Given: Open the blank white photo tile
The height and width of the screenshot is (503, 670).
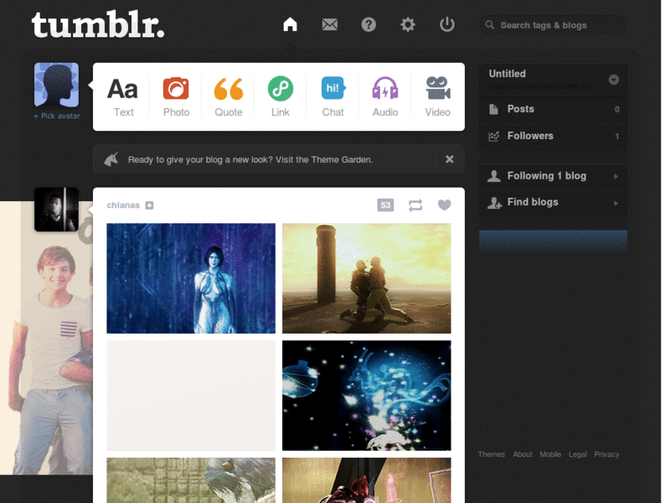Looking at the screenshot, I should (191, 396).
